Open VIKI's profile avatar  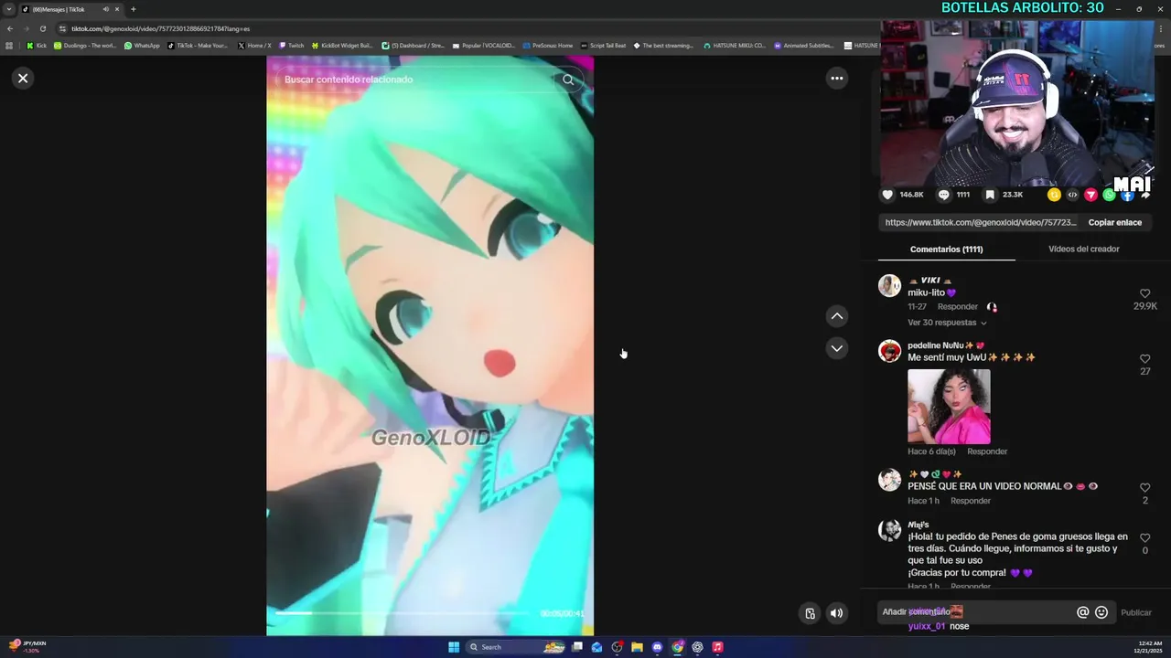point(889,286)
